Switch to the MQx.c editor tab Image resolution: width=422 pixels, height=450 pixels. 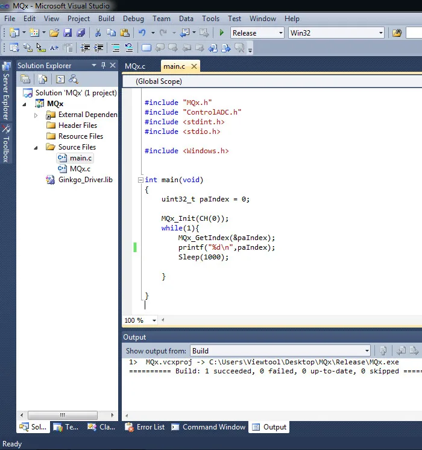click(x=135, y=66)
